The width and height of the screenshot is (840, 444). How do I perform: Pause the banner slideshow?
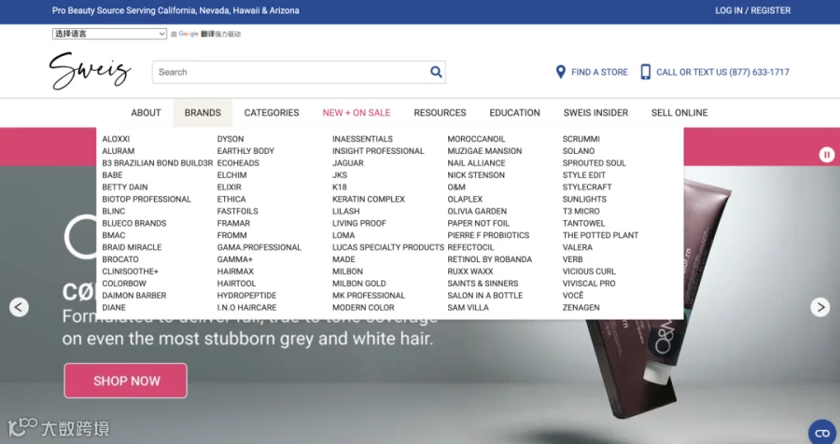pyautogui.click(x=827, y=155)
